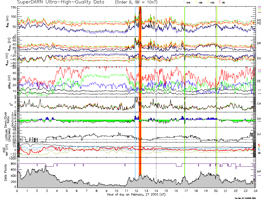Click the 'SuperDARN Ultra-High-Quality Data' title
Image resolution: width=261 pixels, height=199 pixels.
click(x=60, y=2)
